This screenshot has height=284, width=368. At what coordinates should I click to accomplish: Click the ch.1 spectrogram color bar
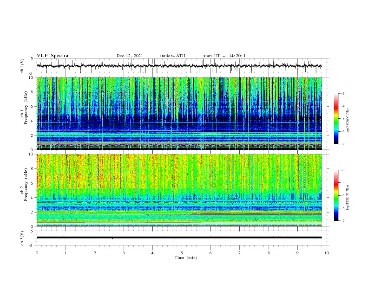(x=336, y=119)
